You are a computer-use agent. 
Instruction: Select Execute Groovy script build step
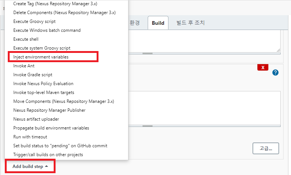(x=34, y=21)
